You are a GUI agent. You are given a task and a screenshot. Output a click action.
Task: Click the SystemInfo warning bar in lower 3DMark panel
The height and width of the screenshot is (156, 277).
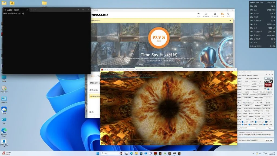coord(95,96)
